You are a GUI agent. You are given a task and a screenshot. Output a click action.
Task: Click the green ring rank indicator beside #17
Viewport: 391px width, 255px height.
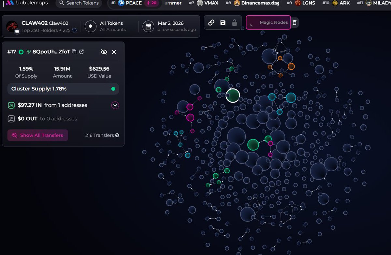(21, 52)
